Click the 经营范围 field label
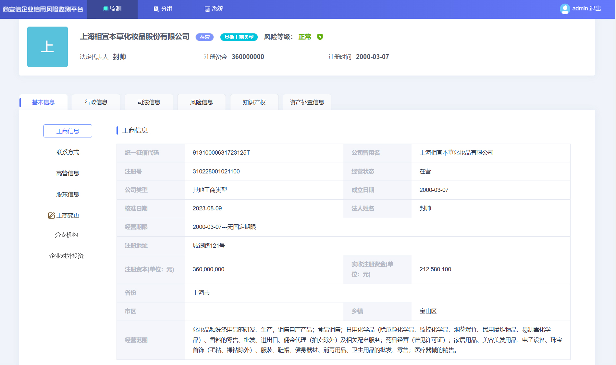The height and width of the screenshot is (365, 616). (x=136, y=340)
